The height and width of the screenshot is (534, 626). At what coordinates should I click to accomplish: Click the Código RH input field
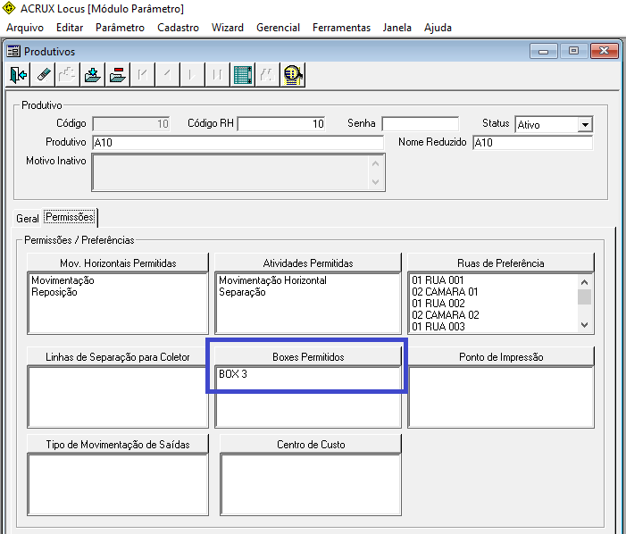pyautogui.click(x=281, y=124)
